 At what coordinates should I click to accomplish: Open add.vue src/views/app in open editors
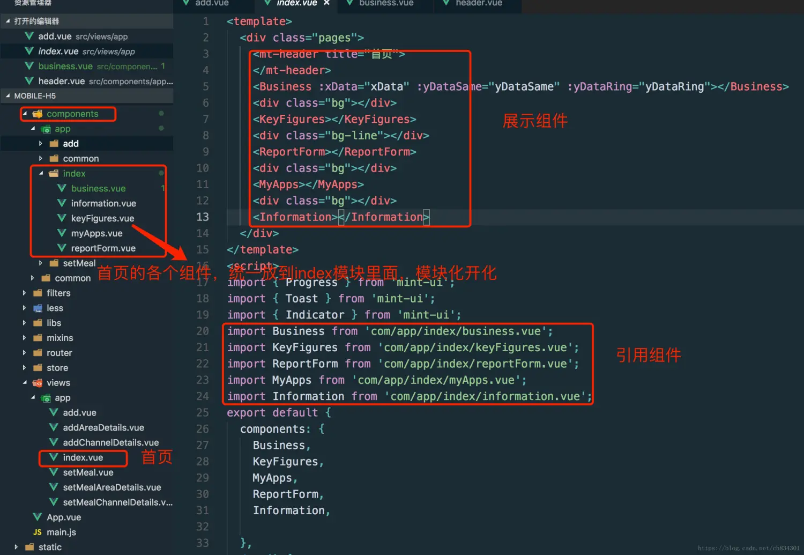87,36
